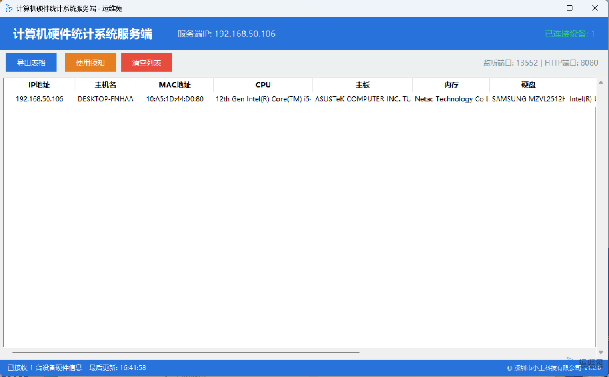The image size is (609, 377).
Task: Minimize the application window
Action: click(x=544, y=8)
